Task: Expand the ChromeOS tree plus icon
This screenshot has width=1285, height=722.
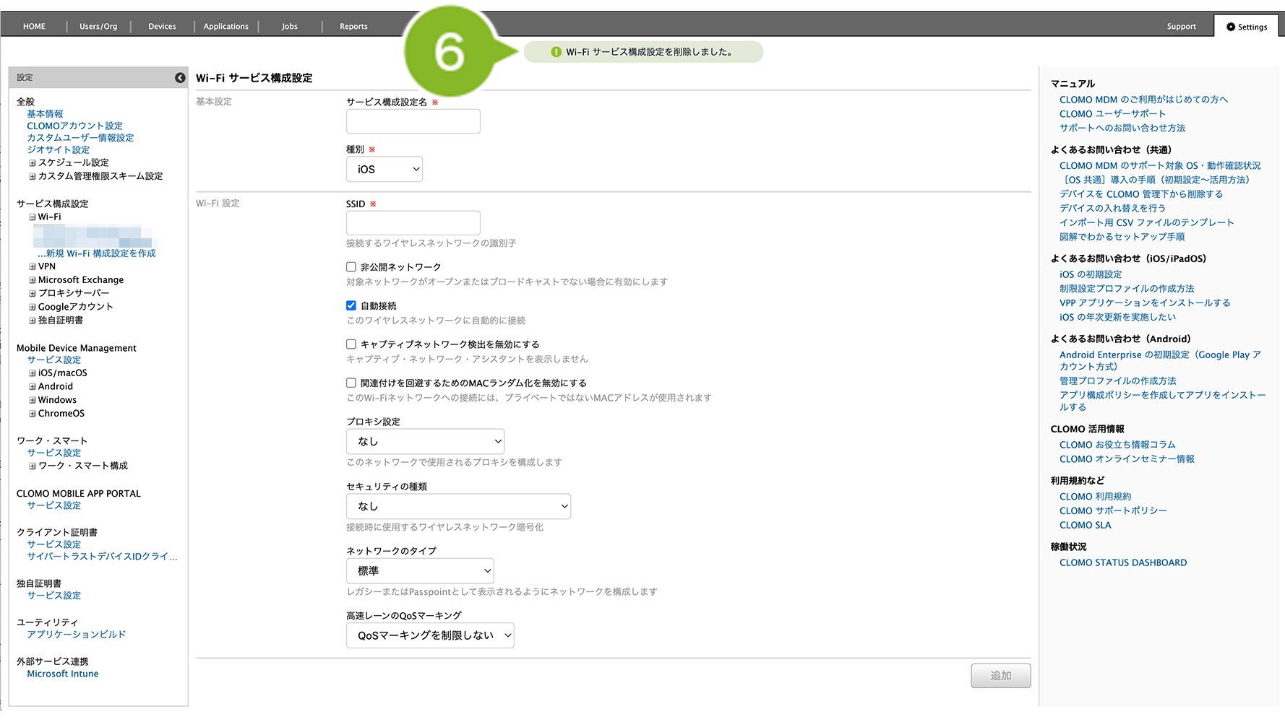Action: (x=33, y=414)
